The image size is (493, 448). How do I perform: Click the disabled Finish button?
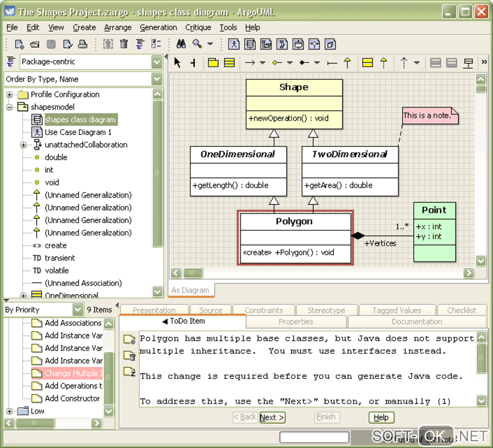tap(326, 417)
